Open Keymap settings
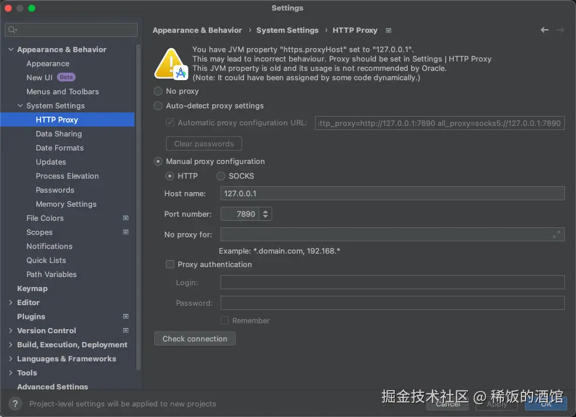This screenshot has height=417, width=576. pos(32,288)
